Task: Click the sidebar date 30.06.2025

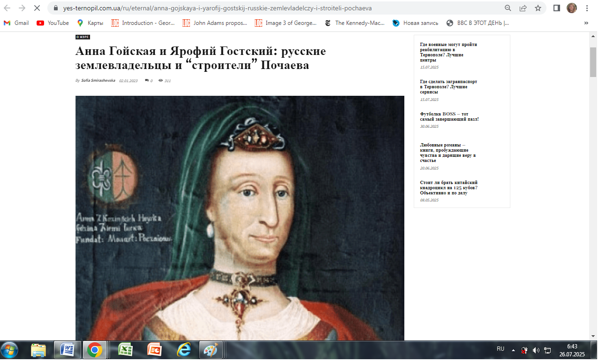Action: pyautogui.click(x=429, y=126)
